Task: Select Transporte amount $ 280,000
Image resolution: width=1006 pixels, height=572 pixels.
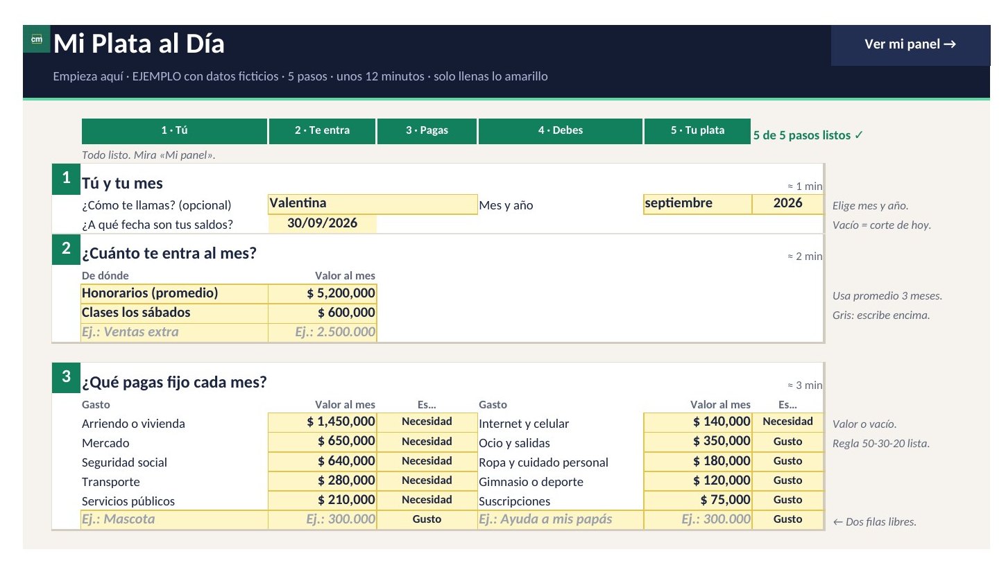Action: coord(322,480)
